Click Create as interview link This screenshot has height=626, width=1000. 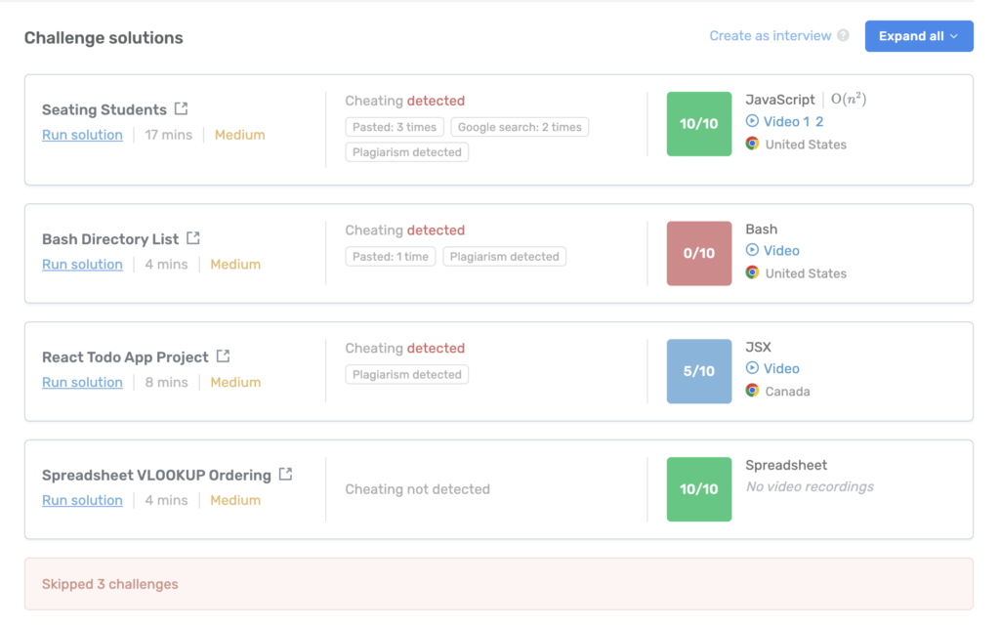[x=770, y=36]
